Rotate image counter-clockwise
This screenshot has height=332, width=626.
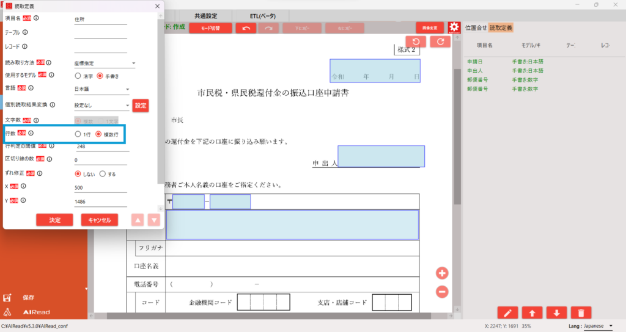[416, 42]
